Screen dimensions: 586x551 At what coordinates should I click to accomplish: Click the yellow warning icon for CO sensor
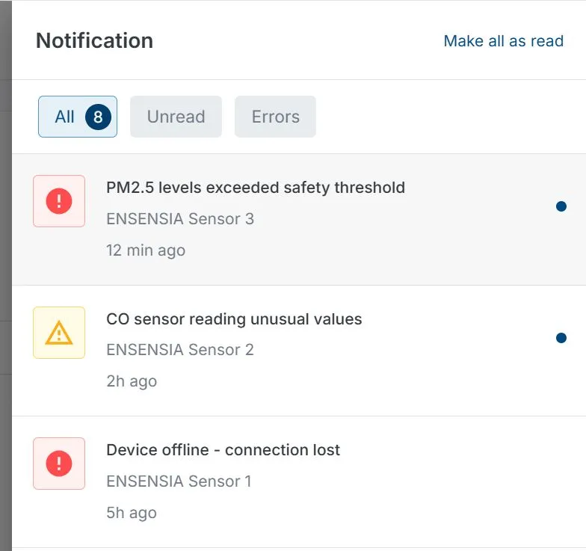59,333
